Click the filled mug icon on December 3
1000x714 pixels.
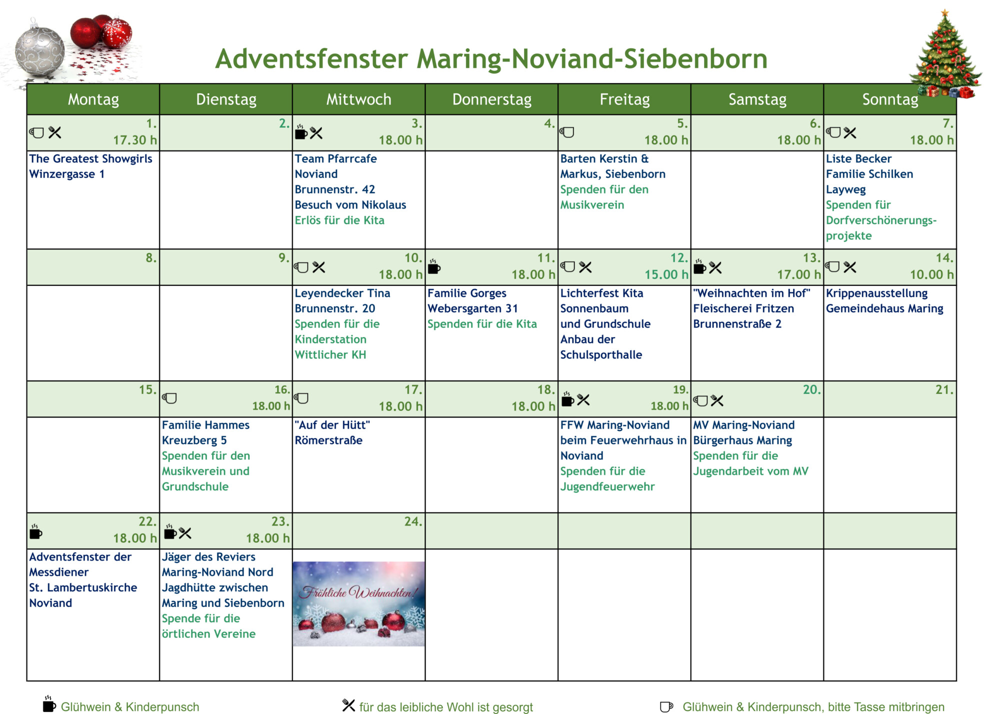pyautogui.click(x=301, y=133)
